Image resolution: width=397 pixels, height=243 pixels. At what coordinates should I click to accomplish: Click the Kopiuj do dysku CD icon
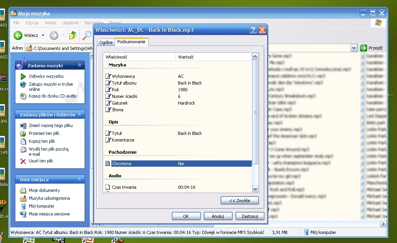coord(23,96)
